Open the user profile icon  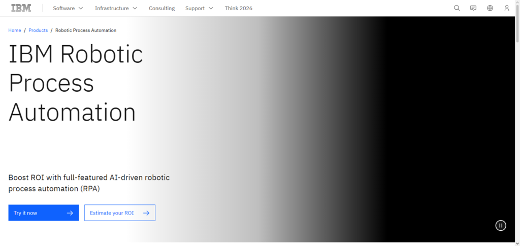pos(506,8)
